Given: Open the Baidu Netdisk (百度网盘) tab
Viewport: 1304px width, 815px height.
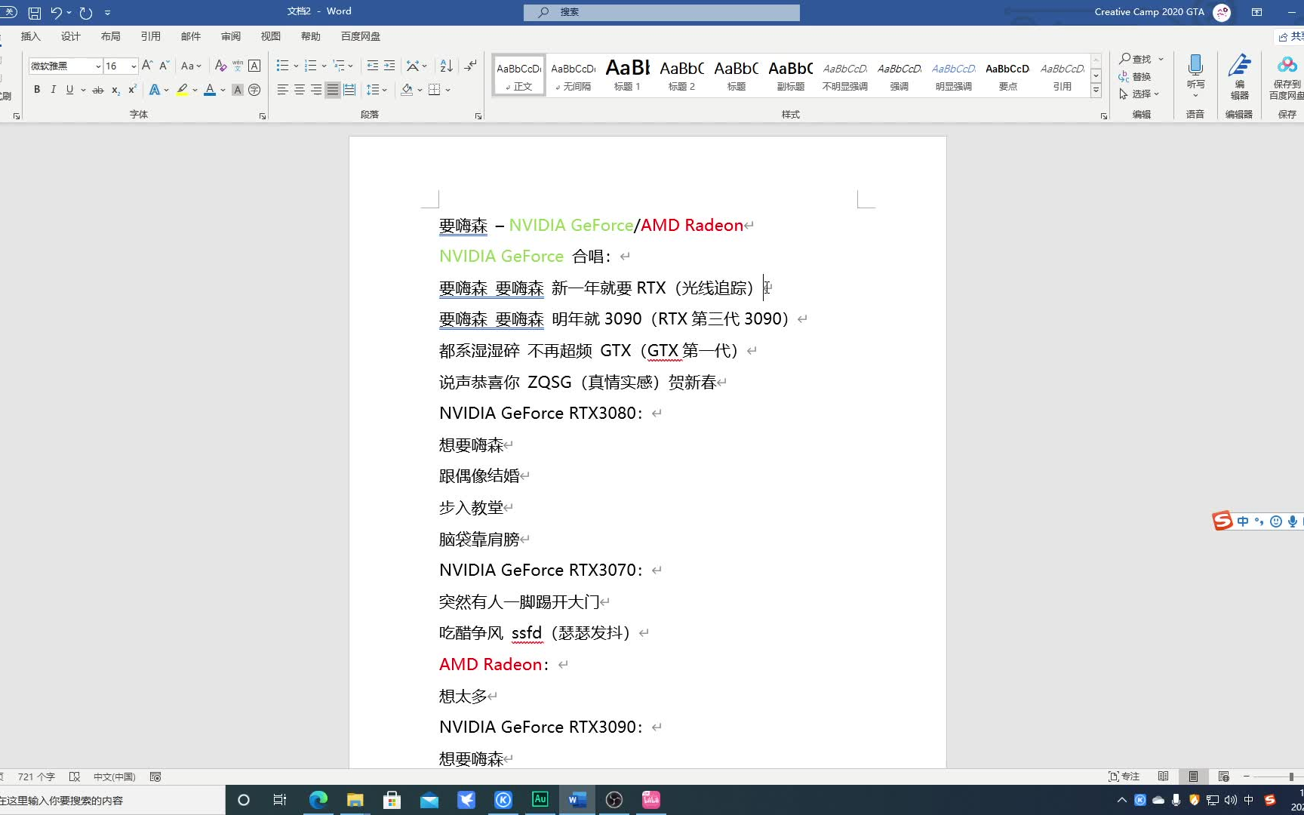Looking at the screenshot, I should tap(361, 36).
